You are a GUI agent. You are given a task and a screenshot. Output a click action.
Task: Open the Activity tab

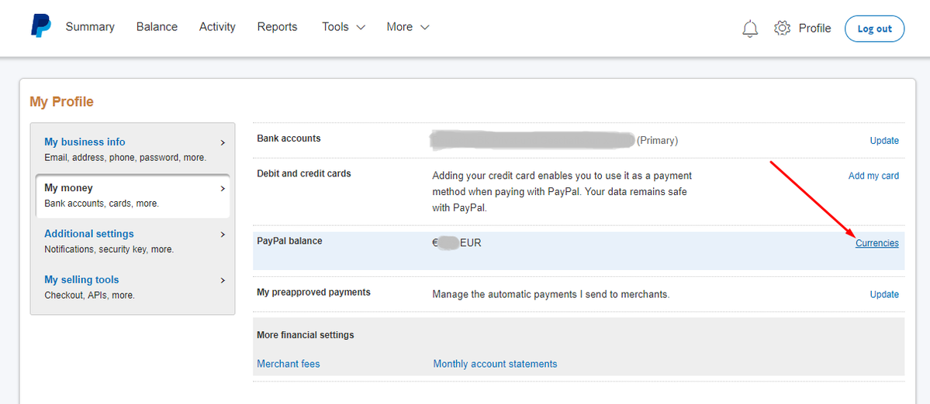217,26
